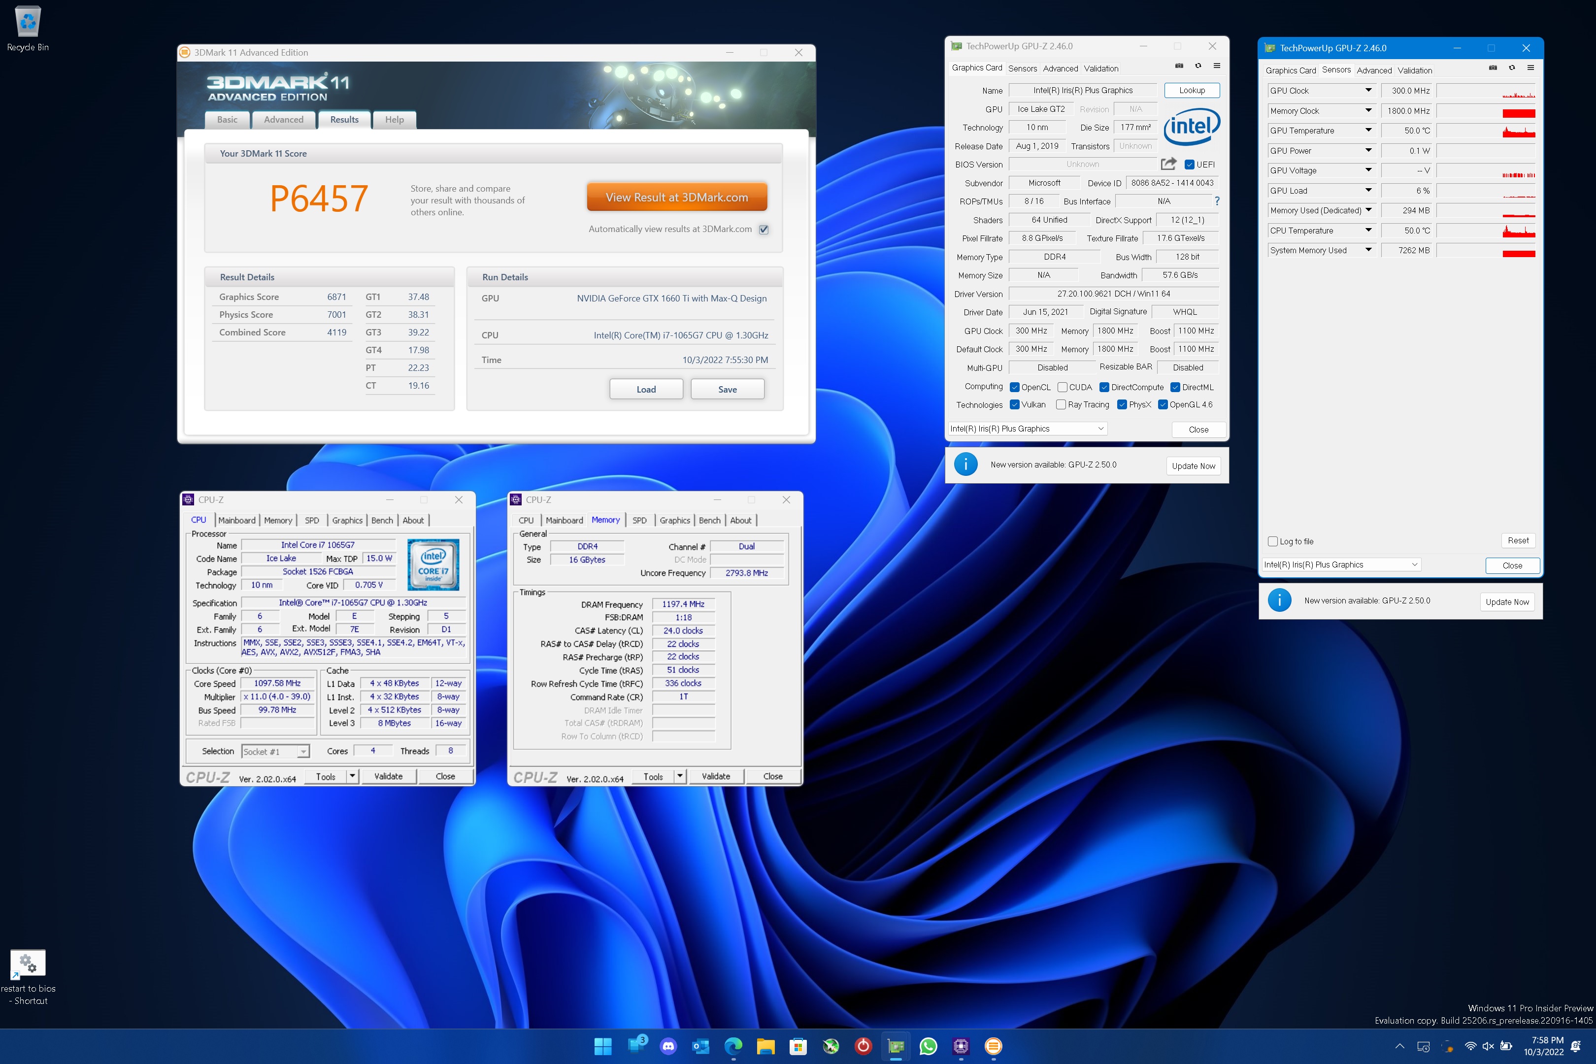Toggle the Ray Tracing checkbox
The width and height of the screenshot is (1596, 1064).
1061,404
